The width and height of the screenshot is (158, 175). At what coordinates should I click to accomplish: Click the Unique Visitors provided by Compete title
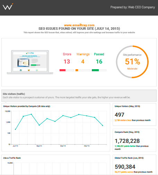(27, 106)
